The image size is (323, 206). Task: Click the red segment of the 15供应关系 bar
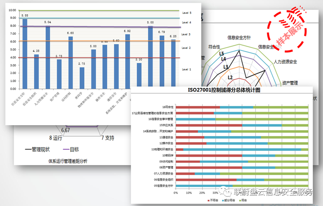click(x=209, y=125)
